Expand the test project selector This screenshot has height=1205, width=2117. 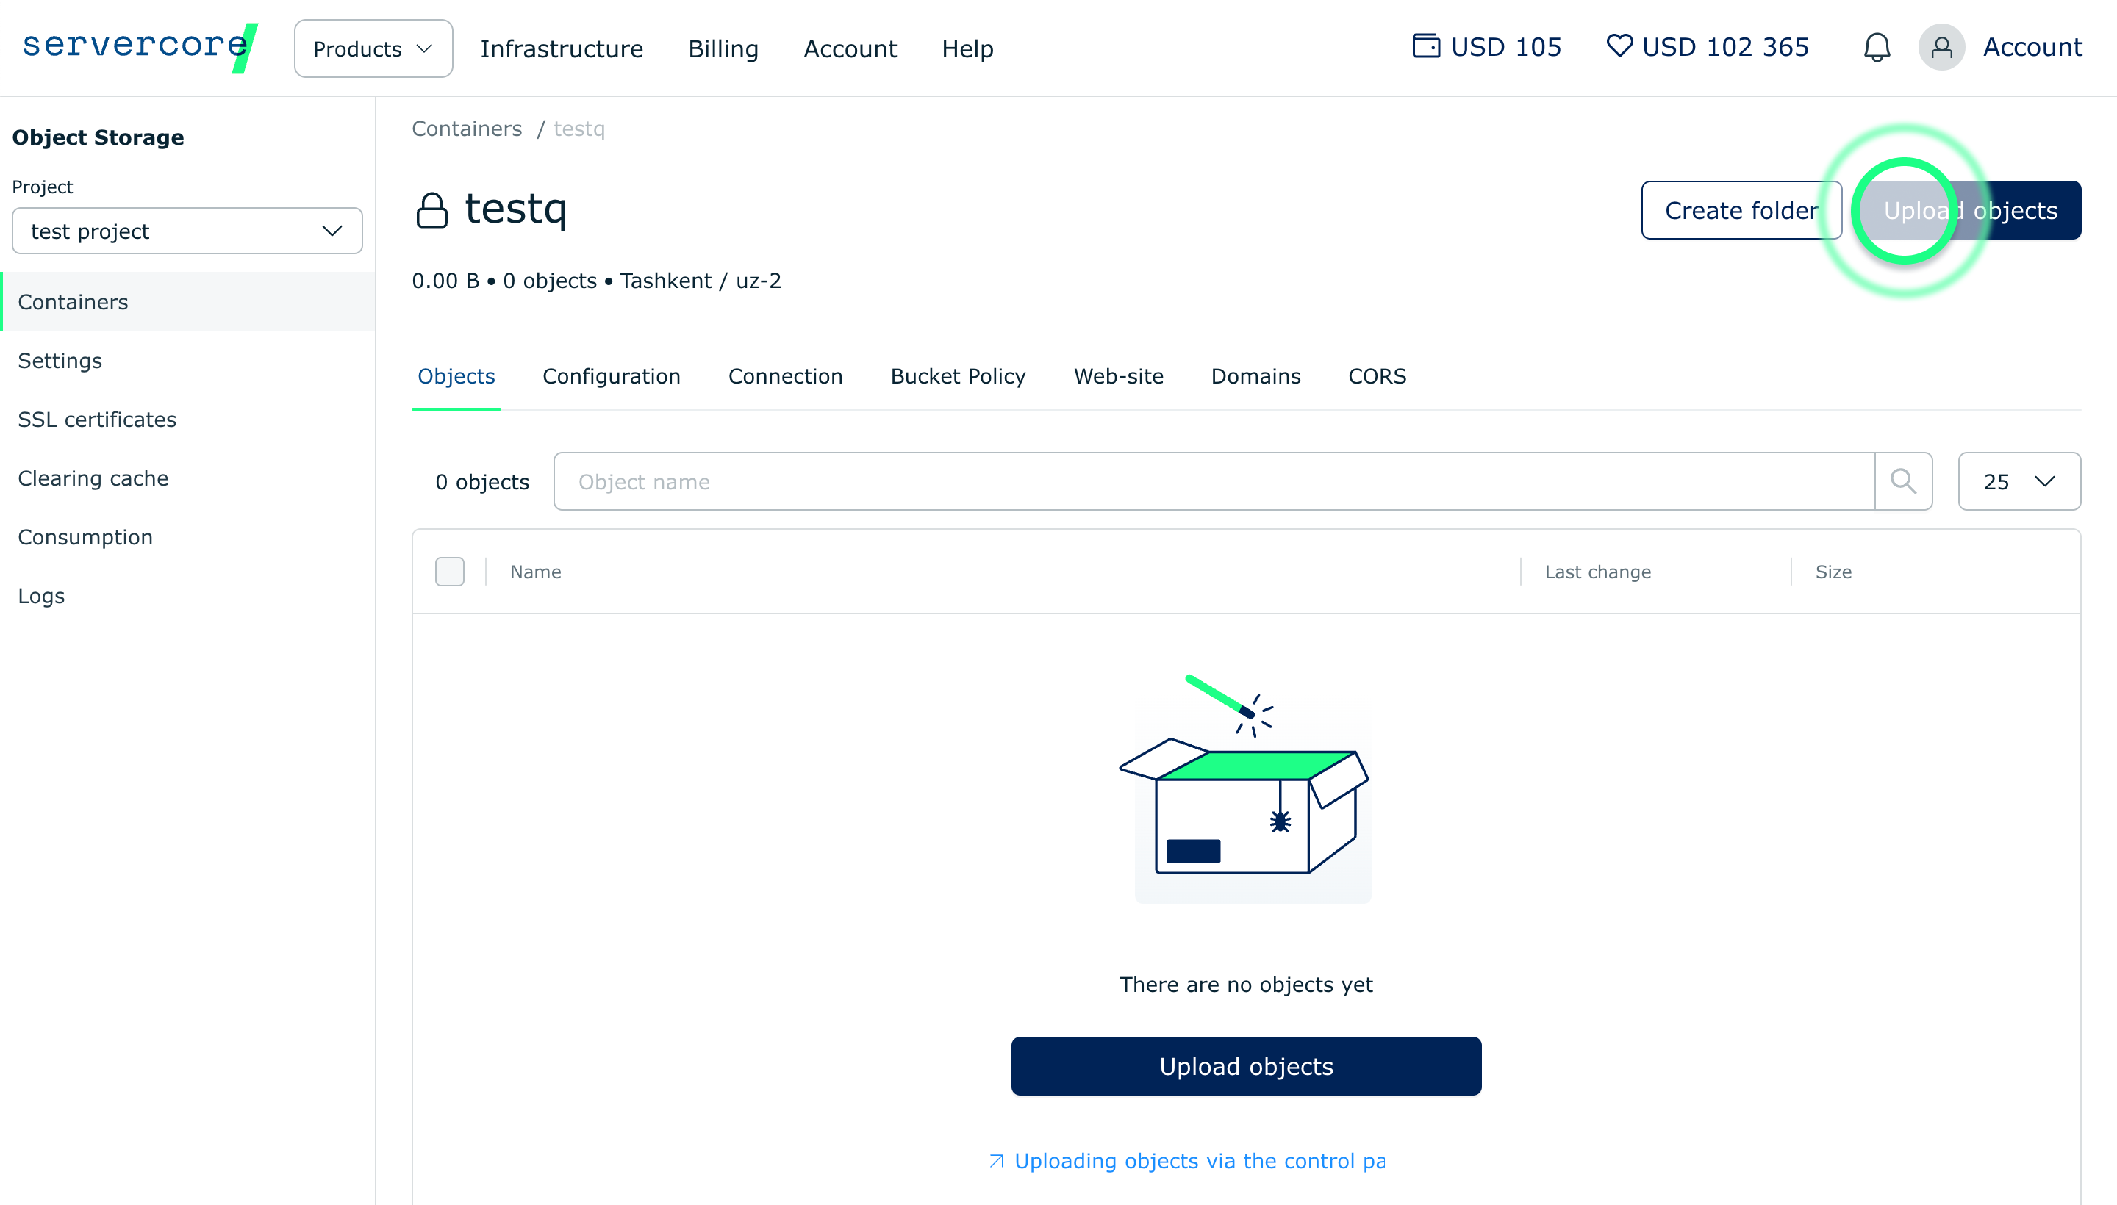coord(187,231)
